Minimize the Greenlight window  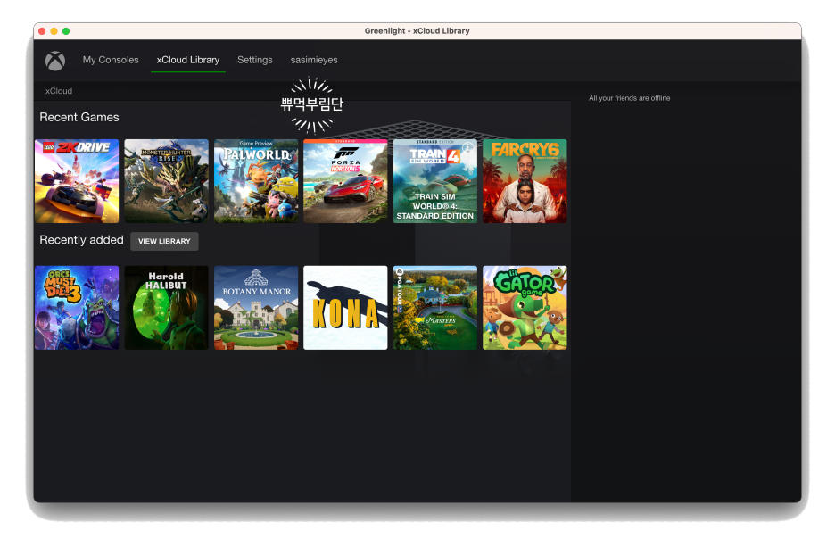(x=54, y=31)
